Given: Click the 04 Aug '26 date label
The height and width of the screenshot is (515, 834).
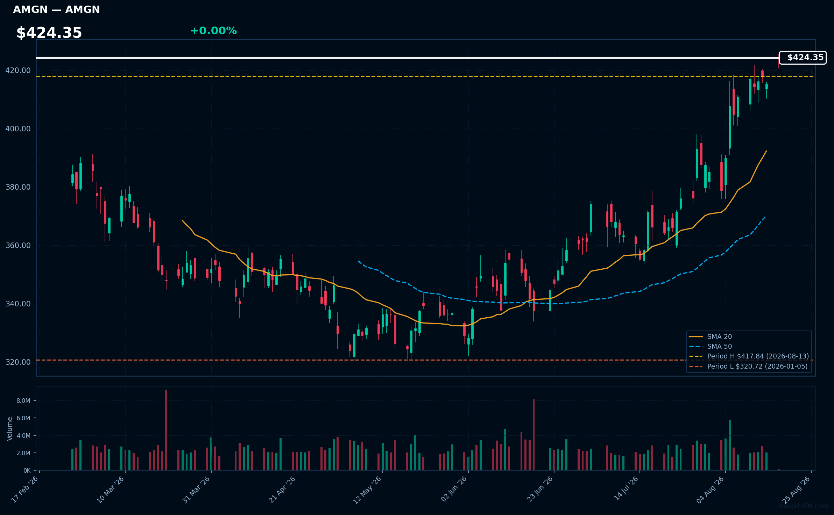Looking at the screenshot, I should pos(710,489).
